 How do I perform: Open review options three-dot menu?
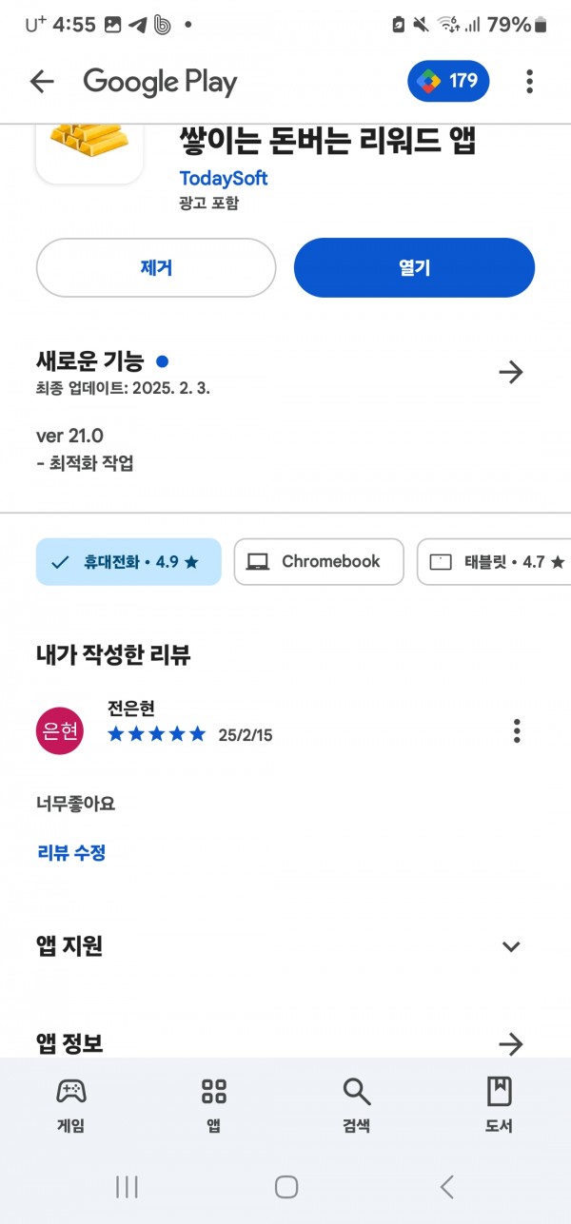[x=517, y=730]
